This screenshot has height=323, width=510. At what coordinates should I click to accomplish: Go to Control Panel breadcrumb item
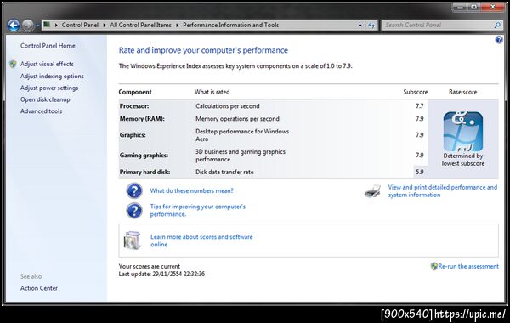coord(80,25)
